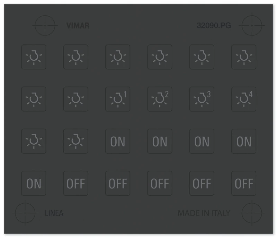Click the VIMAR brand label

click(x=78, y=26)
